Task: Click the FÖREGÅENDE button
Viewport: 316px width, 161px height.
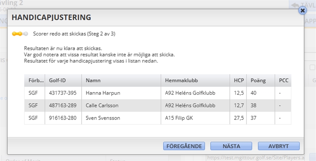Action: (184, 146)
